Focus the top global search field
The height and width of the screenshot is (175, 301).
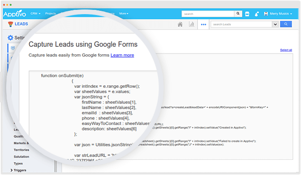[x=208, y=14]
